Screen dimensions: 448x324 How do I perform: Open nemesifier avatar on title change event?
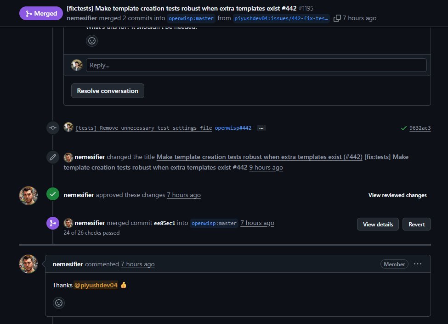pyautogui.click(x=68, y=157)
